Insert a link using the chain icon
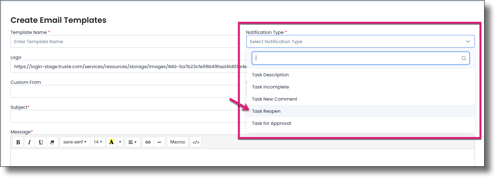This screenshot has width=496, height=178. 148,142
